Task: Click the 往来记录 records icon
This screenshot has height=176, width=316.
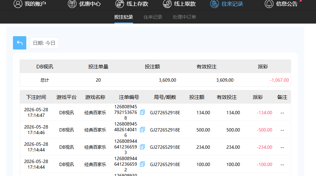Action: [215, 4]
